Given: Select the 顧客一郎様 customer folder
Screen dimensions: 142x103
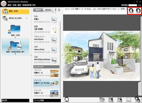Looking at the screenshot, I should click(15, 31).
